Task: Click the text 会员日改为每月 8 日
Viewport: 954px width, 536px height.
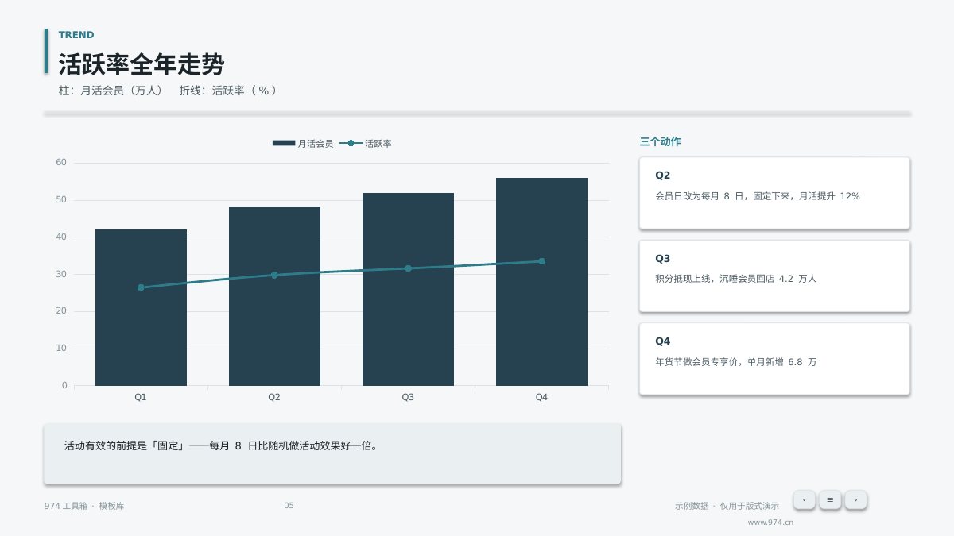Action: click(699, 196)
